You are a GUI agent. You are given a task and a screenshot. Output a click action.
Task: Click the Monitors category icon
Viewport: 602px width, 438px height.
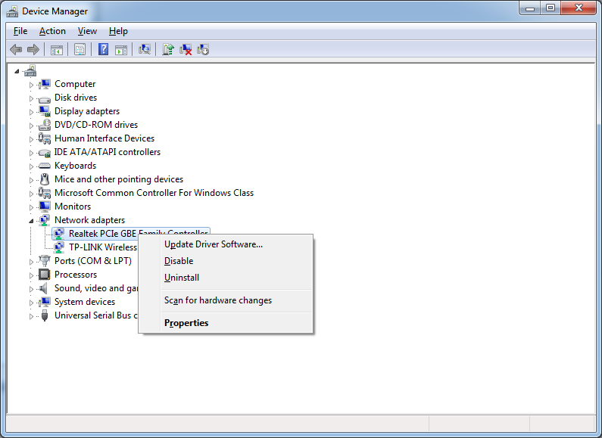(45, 207)
